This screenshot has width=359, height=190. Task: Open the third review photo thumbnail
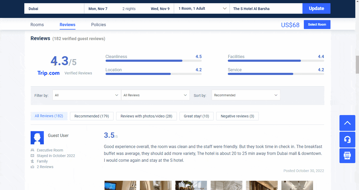point(191,185)
